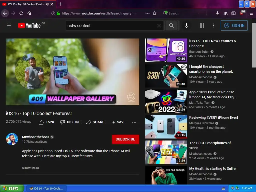This screenshot has height=192, width=256.
Task: Submit search with magnifier button
Action: point(171,25)
